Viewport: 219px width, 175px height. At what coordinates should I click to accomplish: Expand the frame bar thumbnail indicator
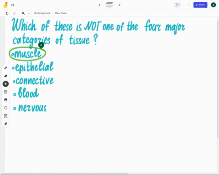pyautogui.click(x=109, y=5)
